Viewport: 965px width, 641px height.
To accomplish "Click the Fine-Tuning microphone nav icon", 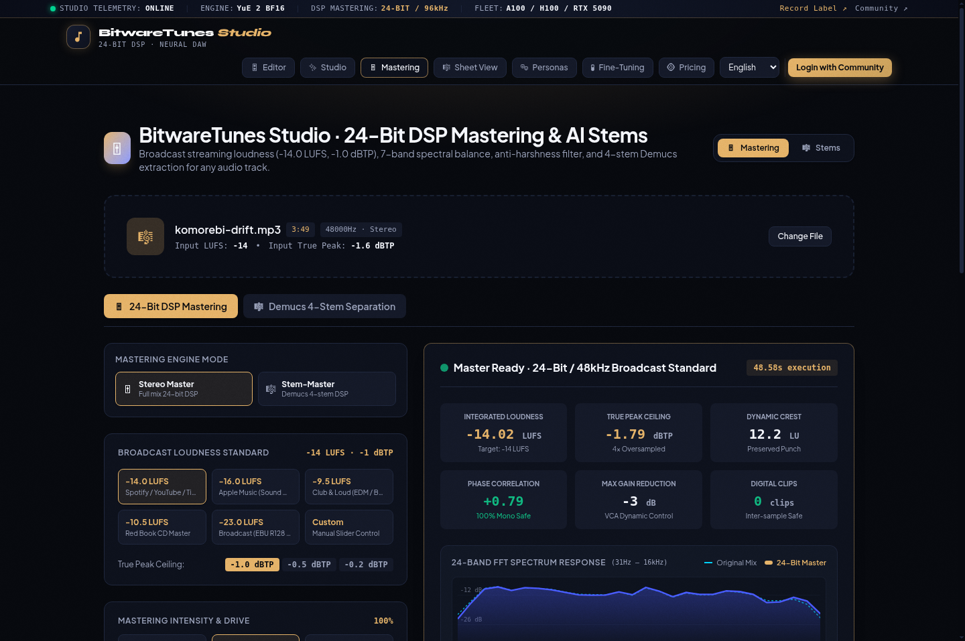I will tap(593, 68).
